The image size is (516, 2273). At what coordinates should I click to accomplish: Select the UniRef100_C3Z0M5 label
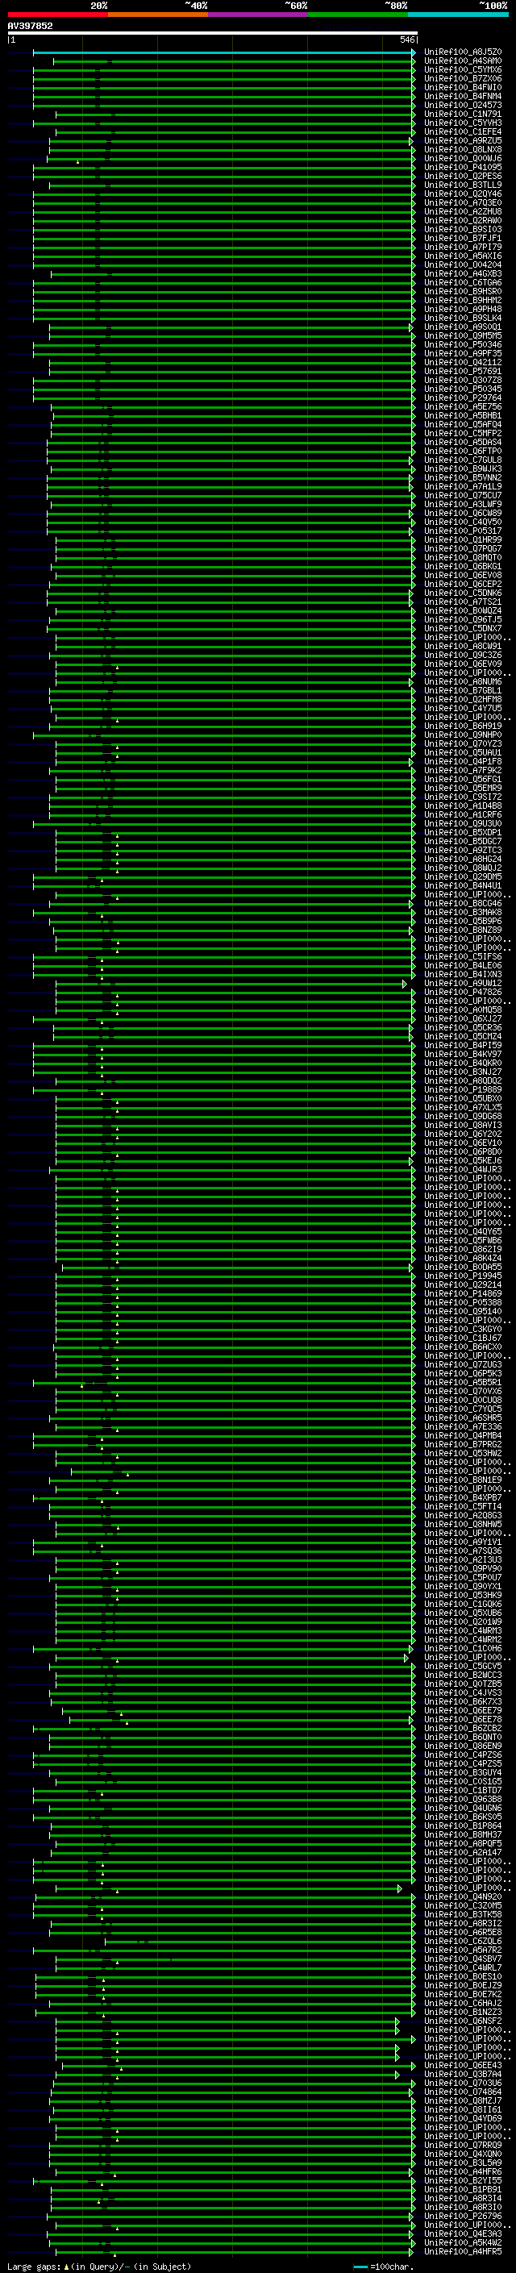(463, 1906)
